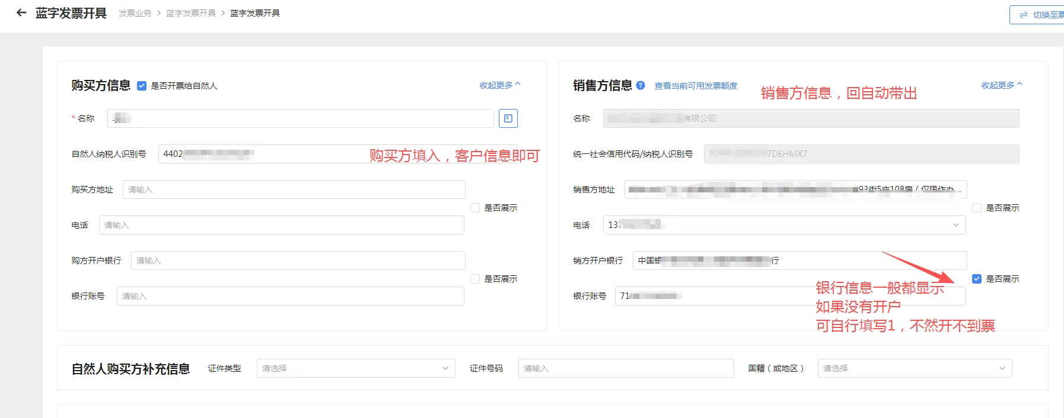Click the buyer 银行账号 input field
Image resolution: width=1064 pixels, height=418 pixels.
point(291,296)
